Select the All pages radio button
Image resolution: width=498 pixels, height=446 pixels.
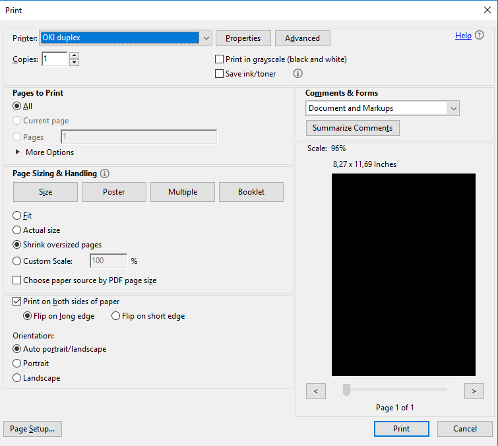coord(17,106)
